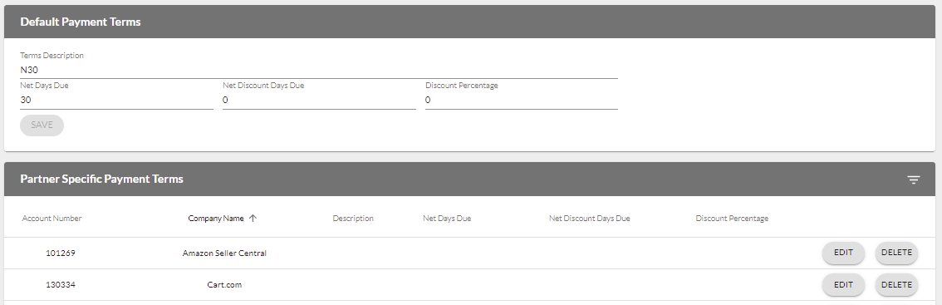Click the Terms Description field containing N30
Viewport: 942px width, 305px height.
[319, 70]
